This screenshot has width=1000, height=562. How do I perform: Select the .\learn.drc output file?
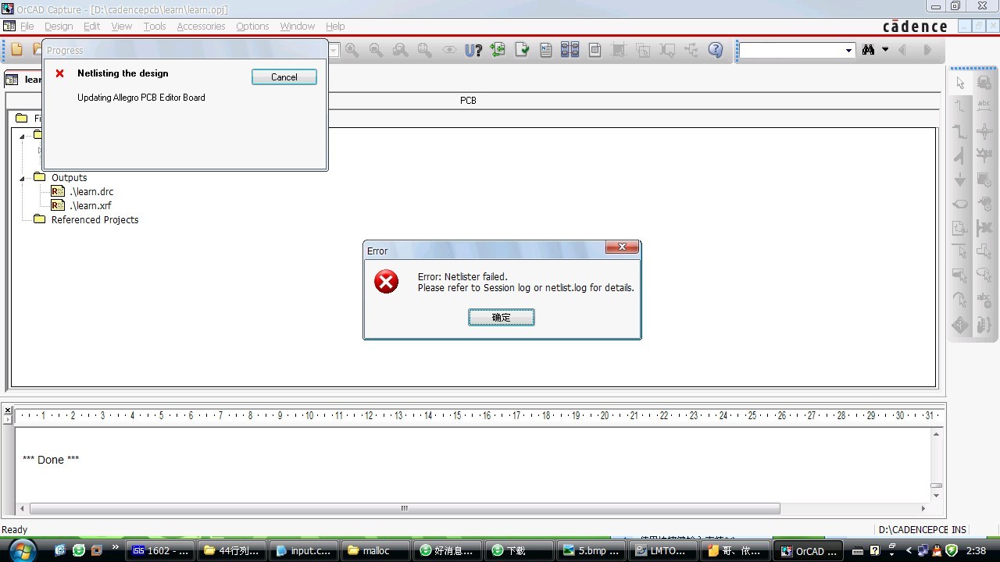click(91, 192)
